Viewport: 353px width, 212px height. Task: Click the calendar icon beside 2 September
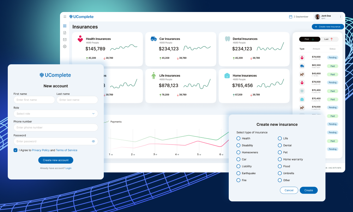tap(291, 17)
